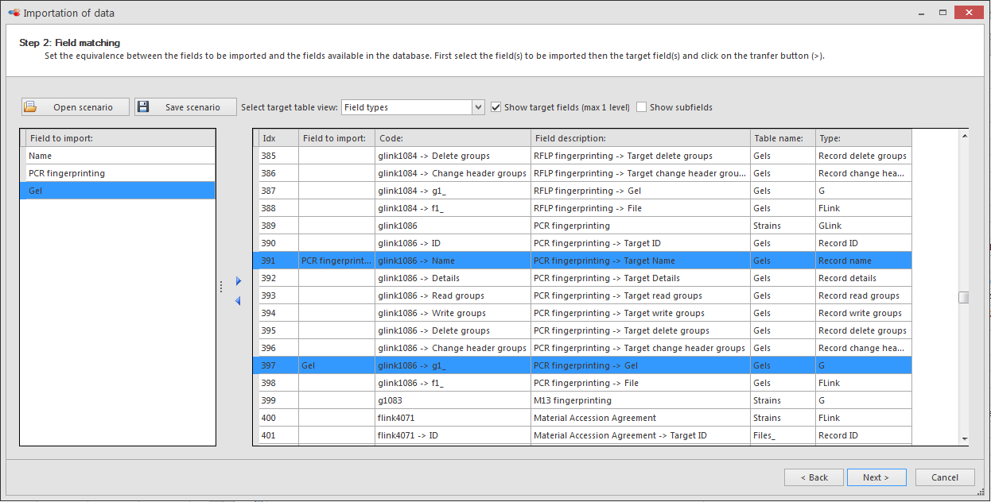Sort by the Table name column header
Image resolution: width=991 pixels, height=502 pixels.
point(782,138)
